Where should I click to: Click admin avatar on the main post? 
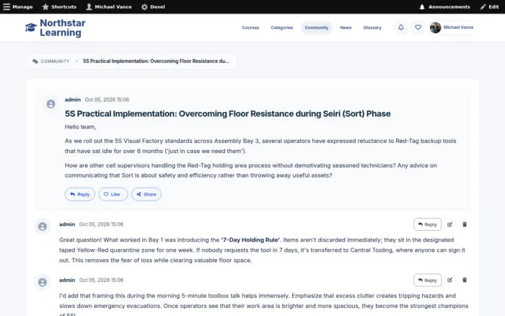click(51, 104)
